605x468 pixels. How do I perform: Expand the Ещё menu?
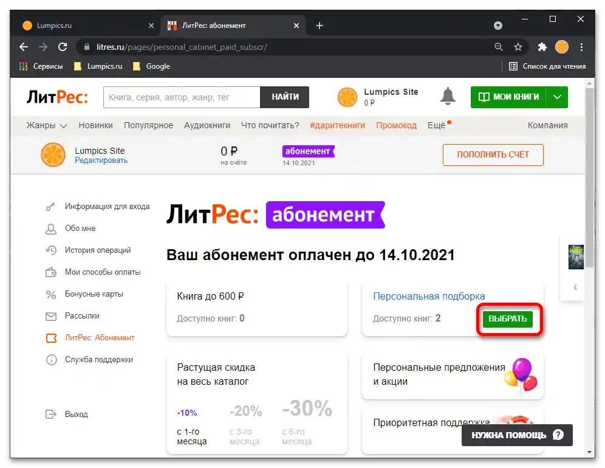439,125
